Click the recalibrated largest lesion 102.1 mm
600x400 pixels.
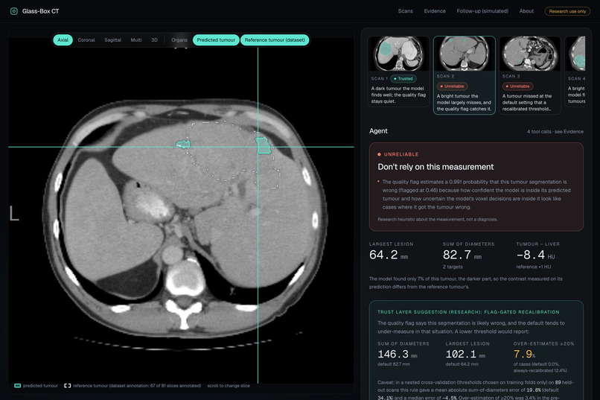(465, 354)
